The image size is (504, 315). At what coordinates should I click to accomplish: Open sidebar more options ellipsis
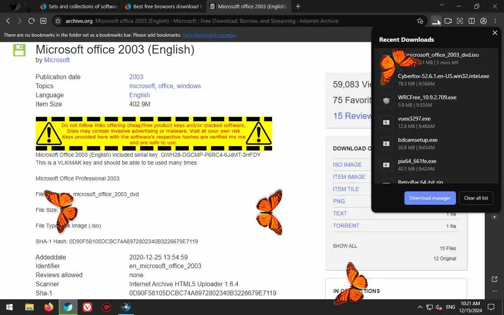(495, 291)
